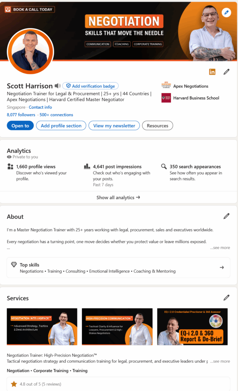Click the Apex Negotiations company logo

click(x=166, y=86)
